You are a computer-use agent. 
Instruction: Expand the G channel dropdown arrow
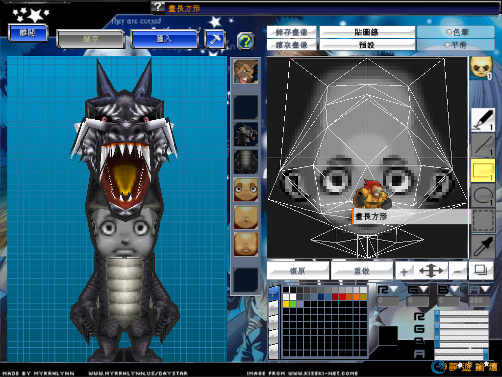pyautogui.click(x=424, y=289)
